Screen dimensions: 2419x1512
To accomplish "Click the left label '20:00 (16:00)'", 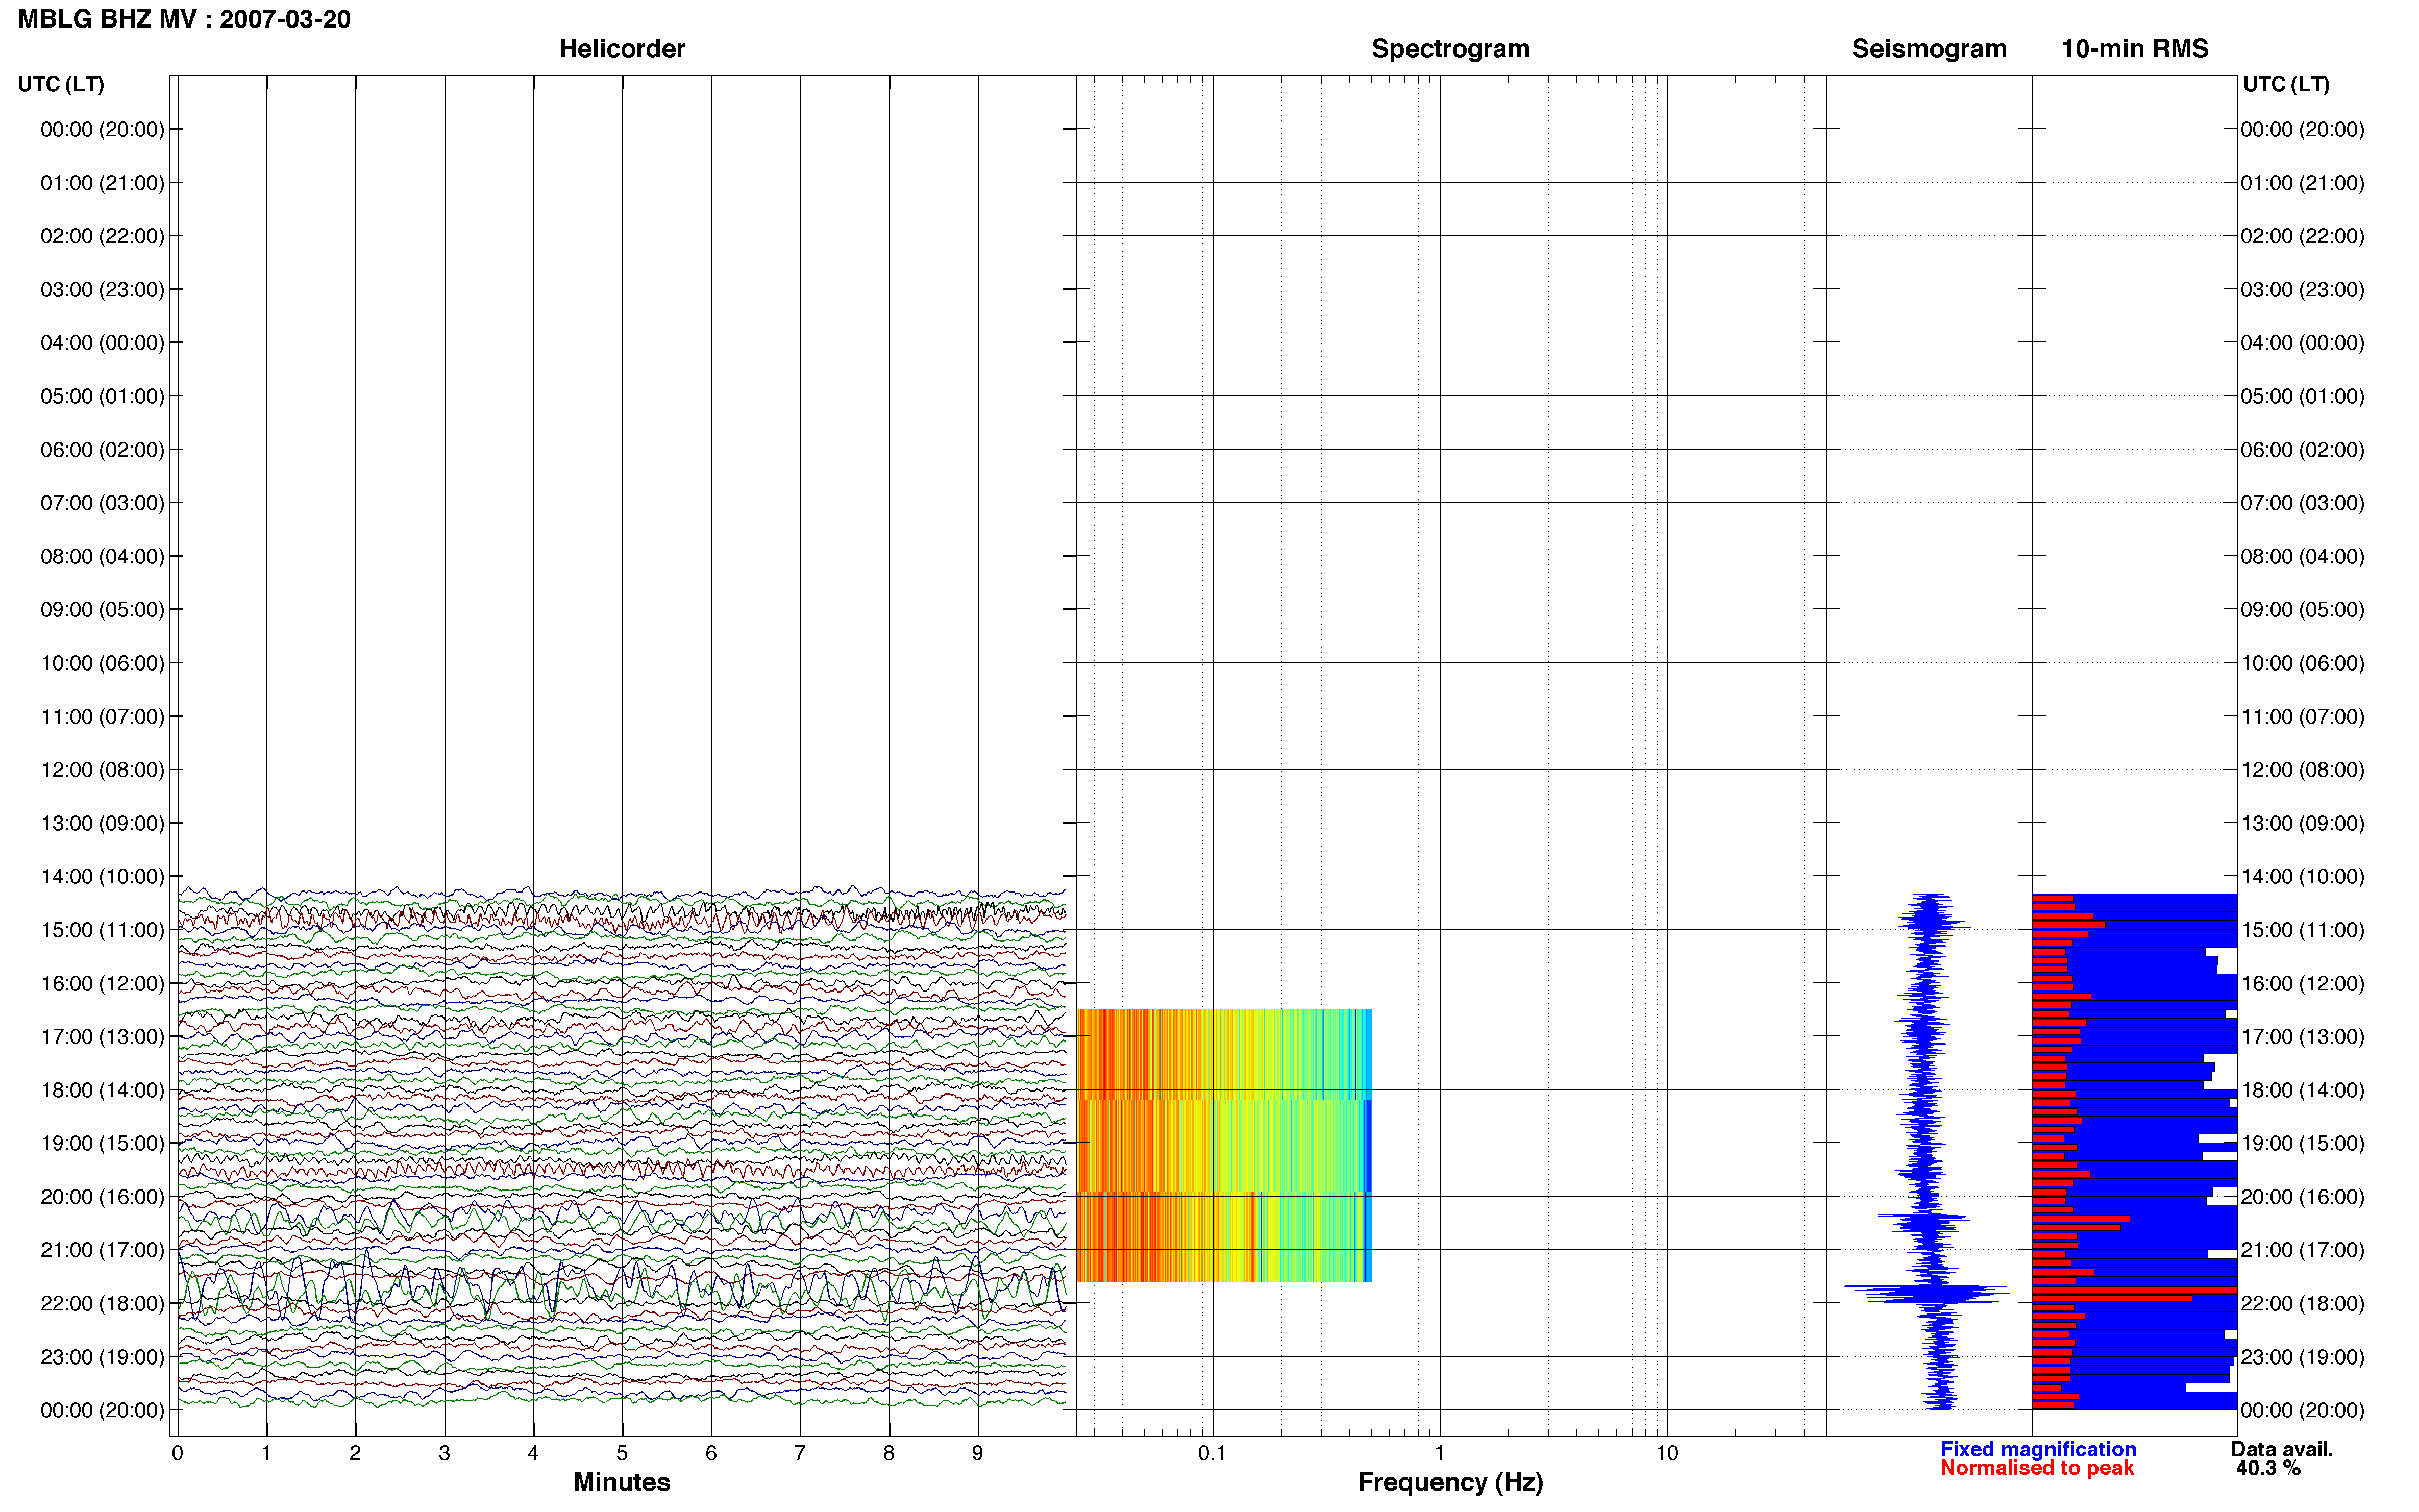I will click(x=102, y=1196).
